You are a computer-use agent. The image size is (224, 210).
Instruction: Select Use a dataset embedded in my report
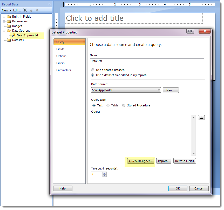(93, 75)
